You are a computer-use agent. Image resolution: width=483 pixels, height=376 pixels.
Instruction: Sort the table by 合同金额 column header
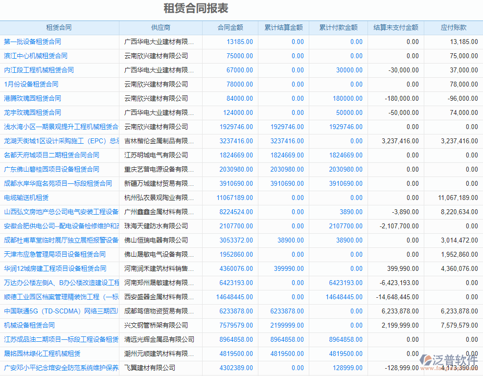pos(230,28)
